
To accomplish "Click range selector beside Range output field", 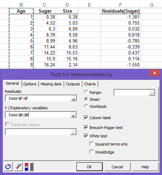I will pyautogui.click(x=152, y=92).
